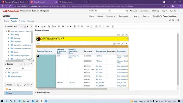Open the New menu

pos(136,16)
